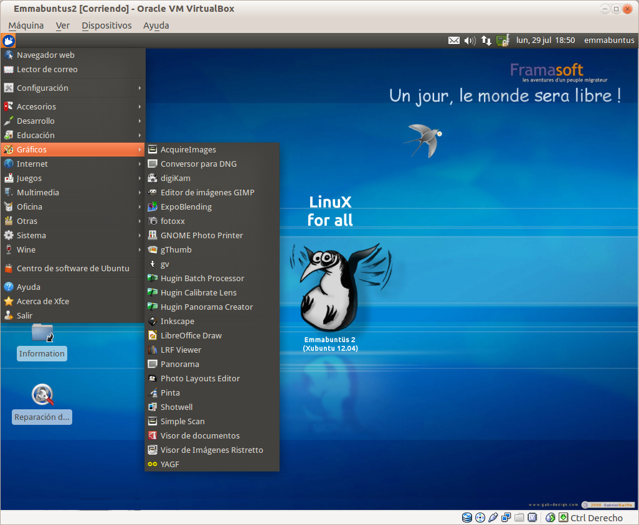Open Centro de software de Ubuntu
The image size is (639, 525).
(x=73, y=268)
